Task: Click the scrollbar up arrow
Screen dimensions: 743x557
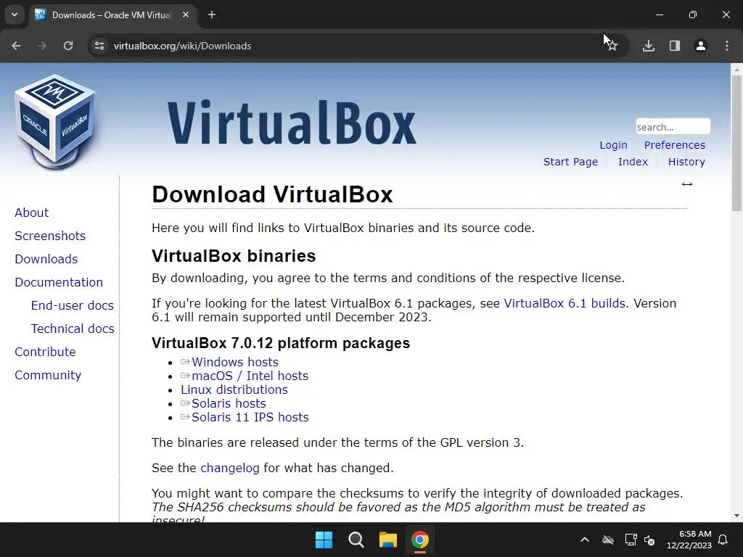Action: click(736, 69)
